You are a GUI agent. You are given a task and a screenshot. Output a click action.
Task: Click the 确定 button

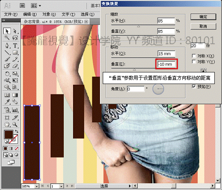(203, 17)
